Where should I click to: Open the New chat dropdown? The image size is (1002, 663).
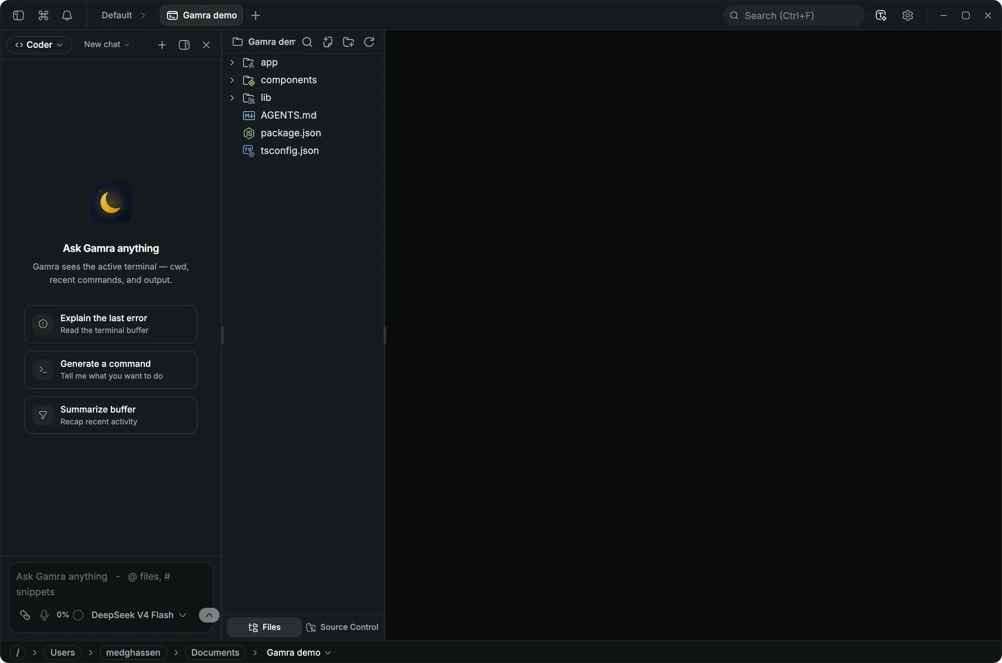[107, 45]
